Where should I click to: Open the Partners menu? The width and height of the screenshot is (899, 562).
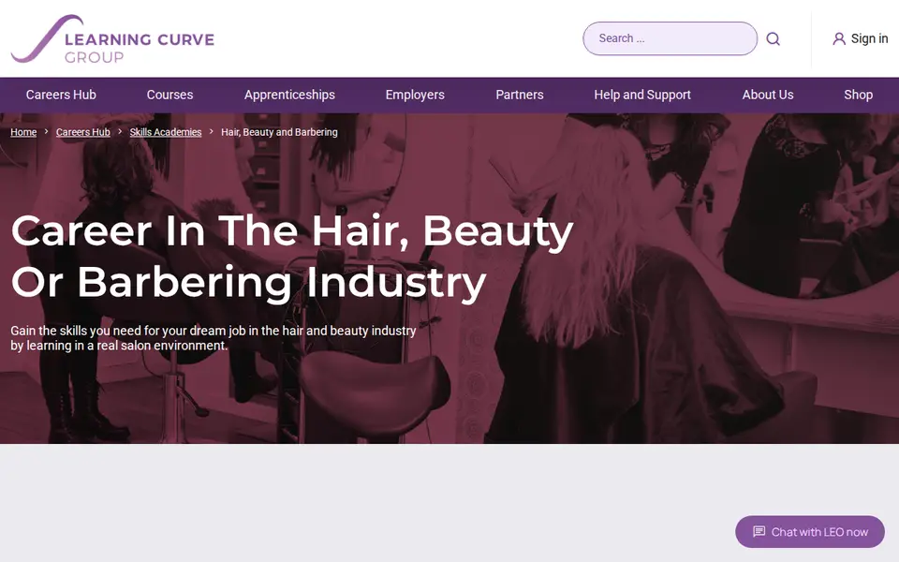coord(520,95)
